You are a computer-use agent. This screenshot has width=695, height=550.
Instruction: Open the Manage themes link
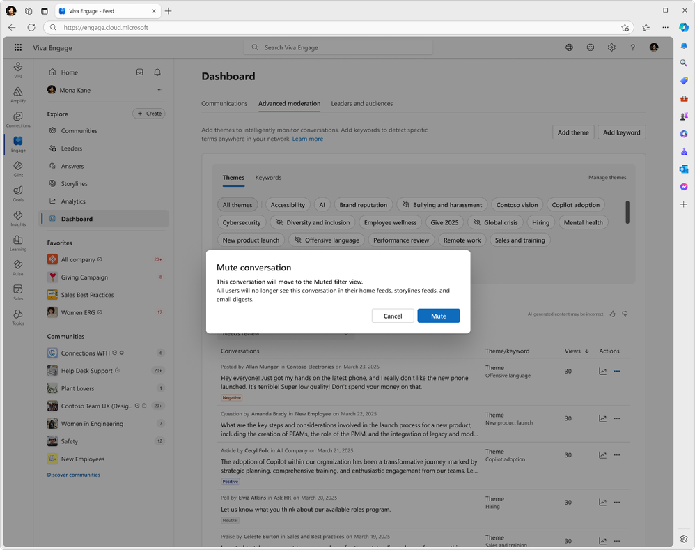coord(607,178)
